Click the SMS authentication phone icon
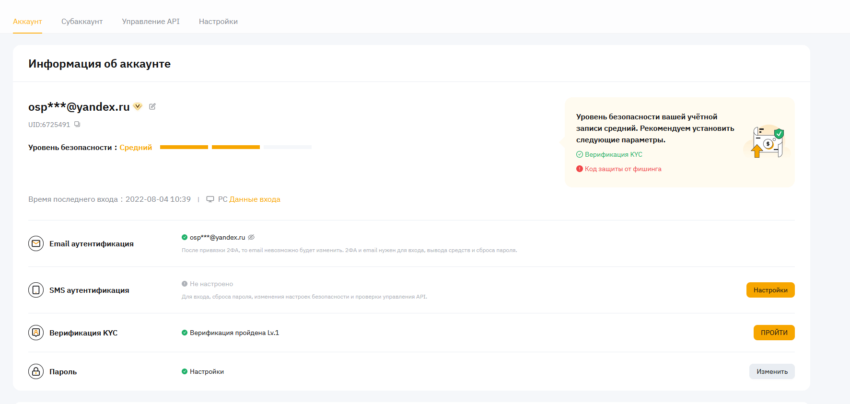Viewport: 850px width, 404px height. (x=36, y=290)
